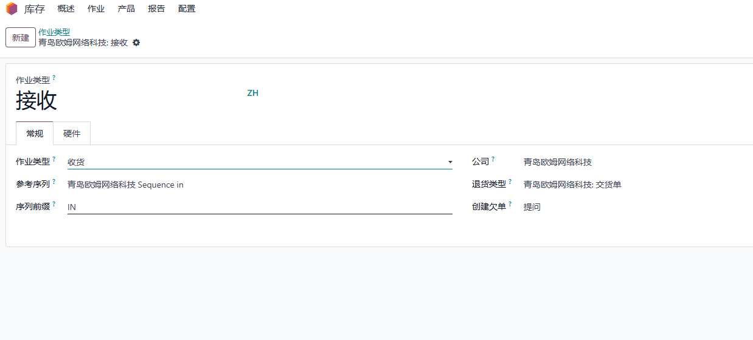Click help question mark beside 序列前缀

(54, 204)
